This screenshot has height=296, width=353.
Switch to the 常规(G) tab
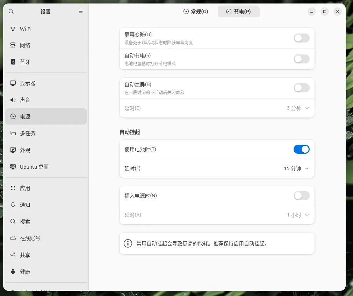196,12
